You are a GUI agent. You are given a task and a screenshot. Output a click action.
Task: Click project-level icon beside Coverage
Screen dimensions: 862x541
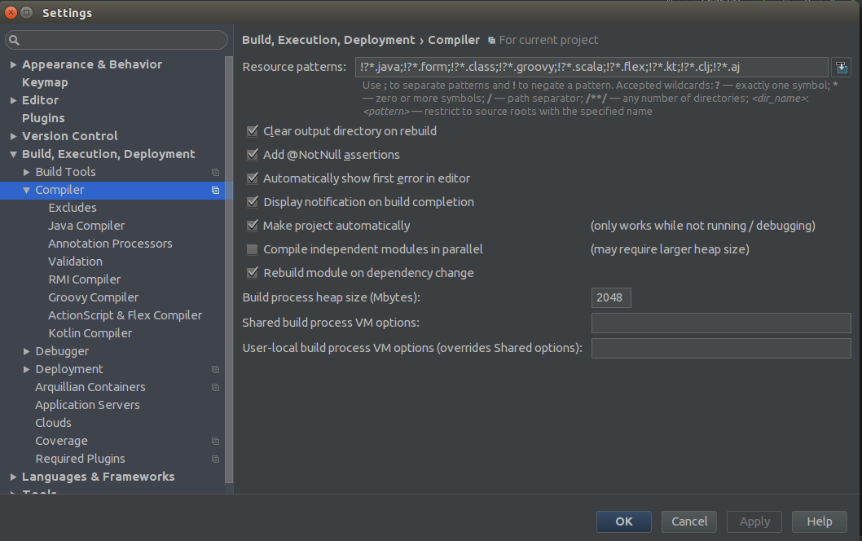[x=215, y=441]
